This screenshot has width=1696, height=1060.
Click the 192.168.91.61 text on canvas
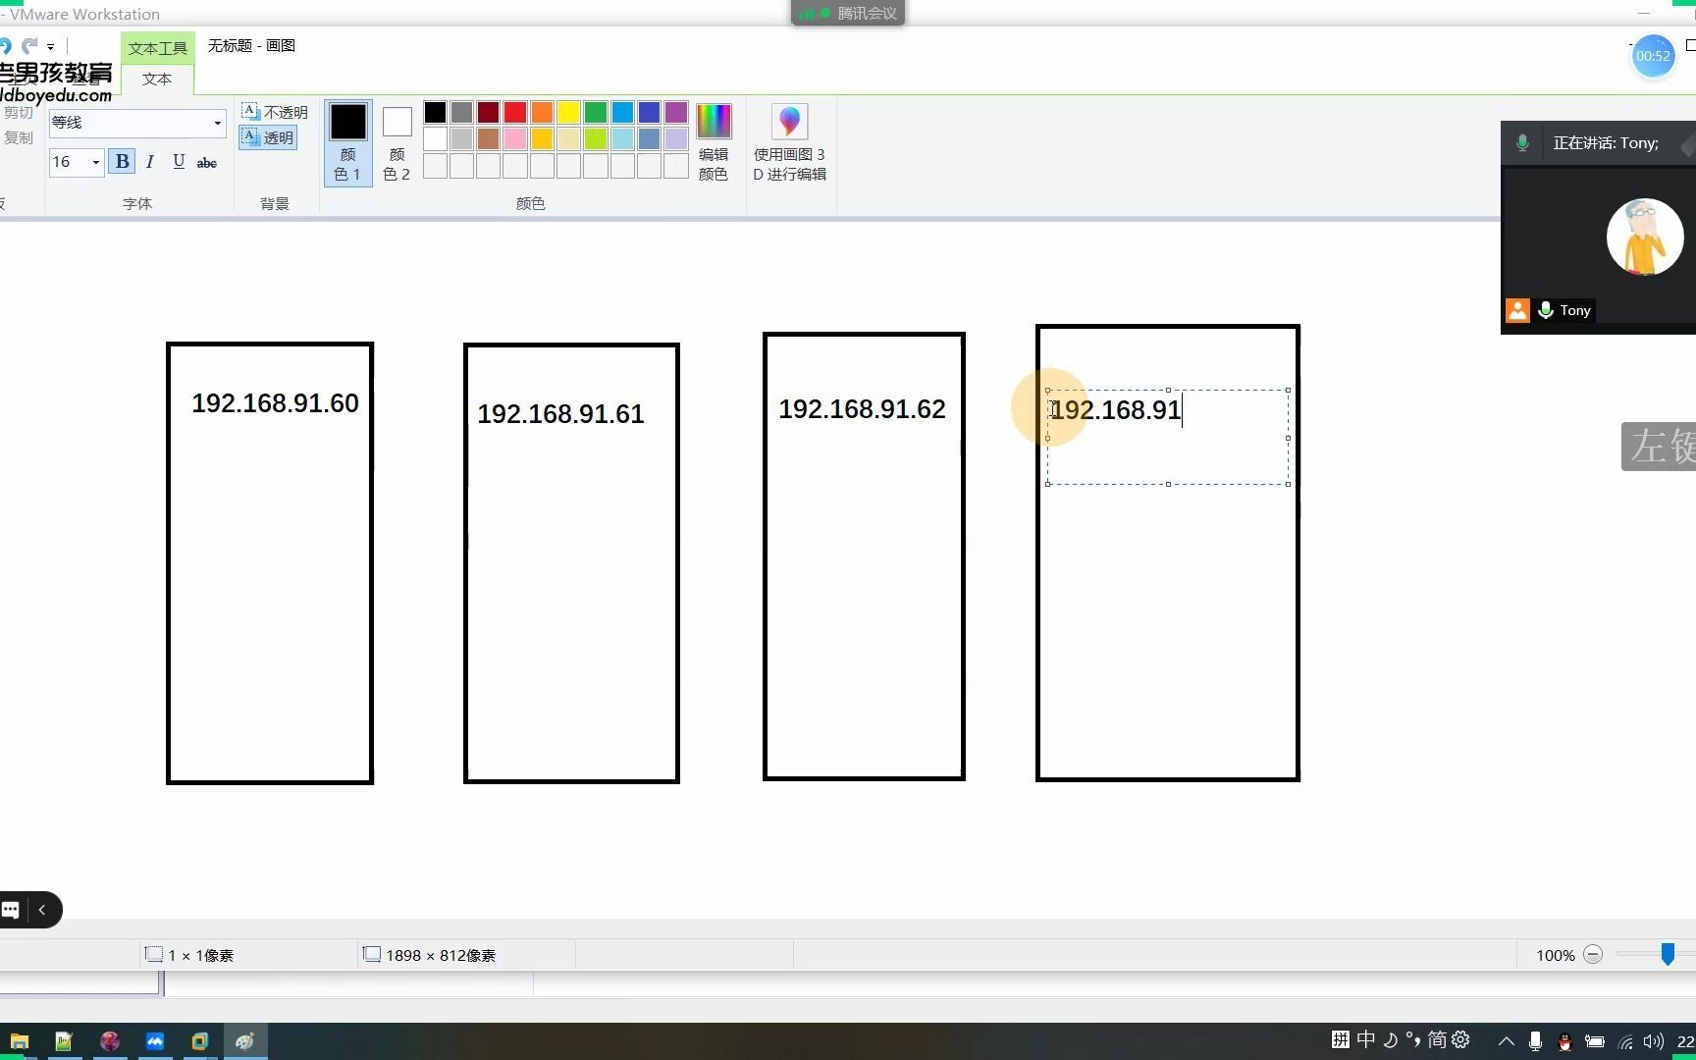point(560,414)
